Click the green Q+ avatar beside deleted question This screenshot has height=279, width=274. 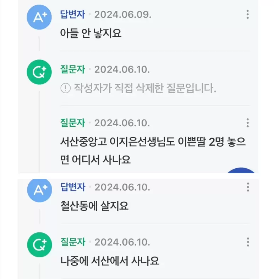tap(39, 72)
